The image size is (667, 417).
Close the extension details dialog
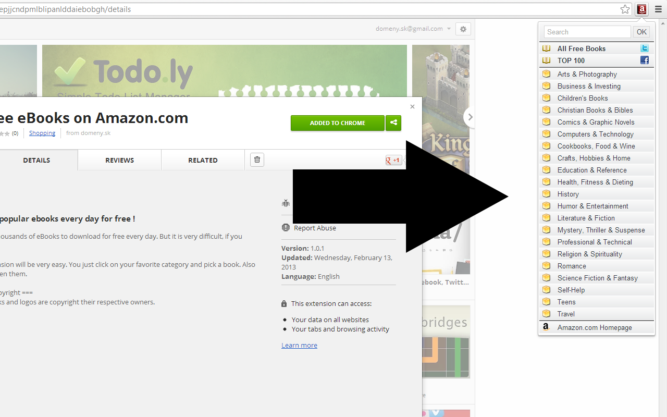[x=412, y=106]
